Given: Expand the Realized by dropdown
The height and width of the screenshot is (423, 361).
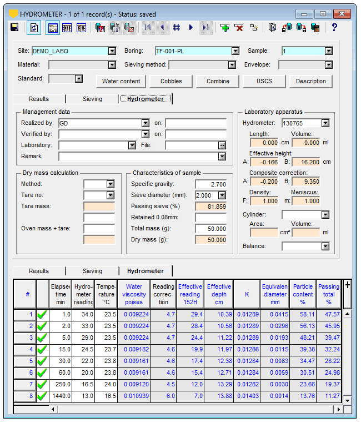Looking at the screenshot, I should point(145,123).
